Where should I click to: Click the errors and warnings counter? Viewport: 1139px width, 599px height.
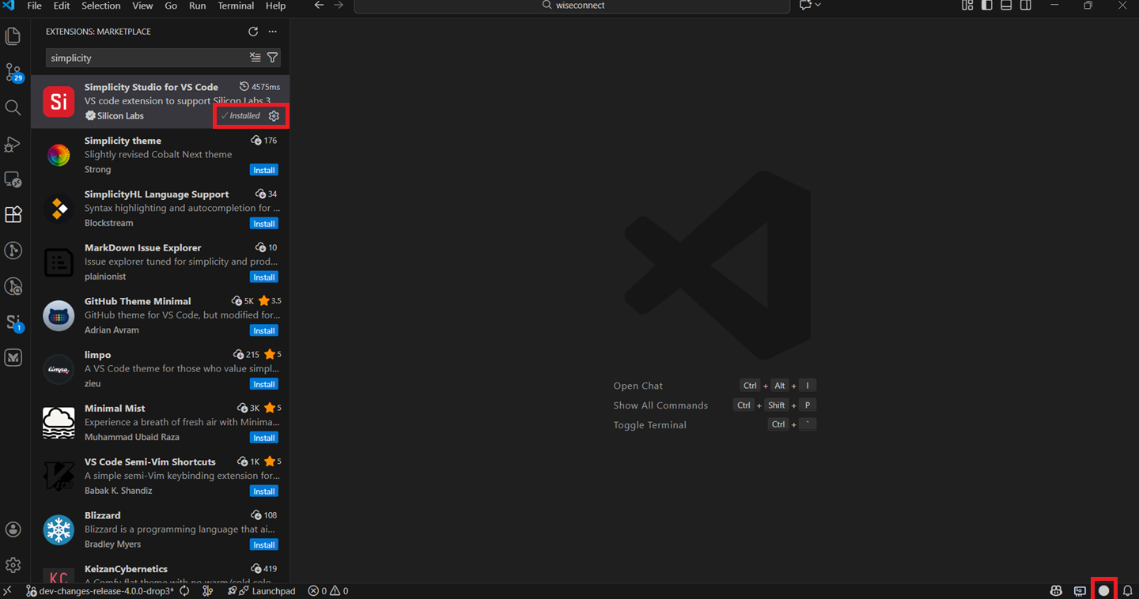pyautogui.click(x=327, y=590)
